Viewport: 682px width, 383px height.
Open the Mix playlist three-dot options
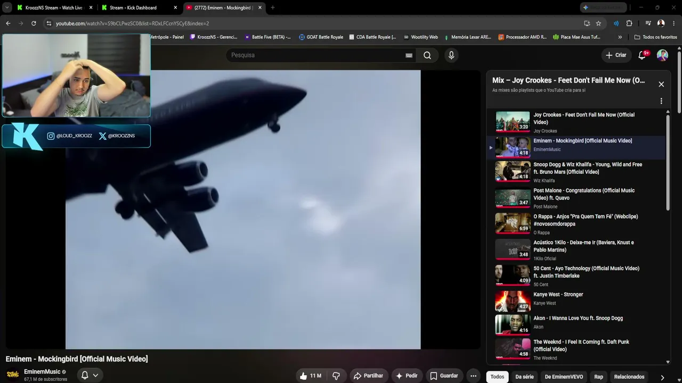(x=661, y=101)
